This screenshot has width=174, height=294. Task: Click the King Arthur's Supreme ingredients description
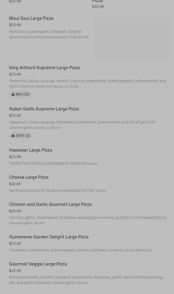88,84
